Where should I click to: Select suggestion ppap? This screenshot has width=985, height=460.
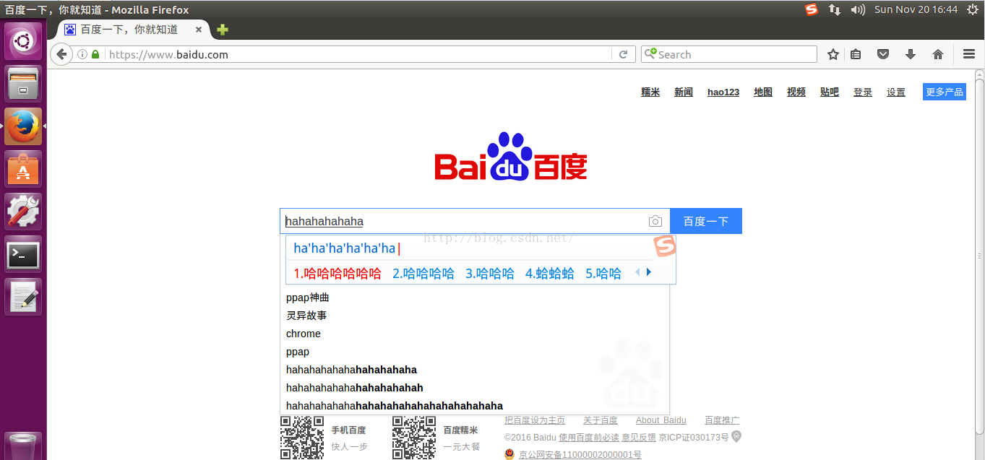pyautogui.click(x=475, y=352)
